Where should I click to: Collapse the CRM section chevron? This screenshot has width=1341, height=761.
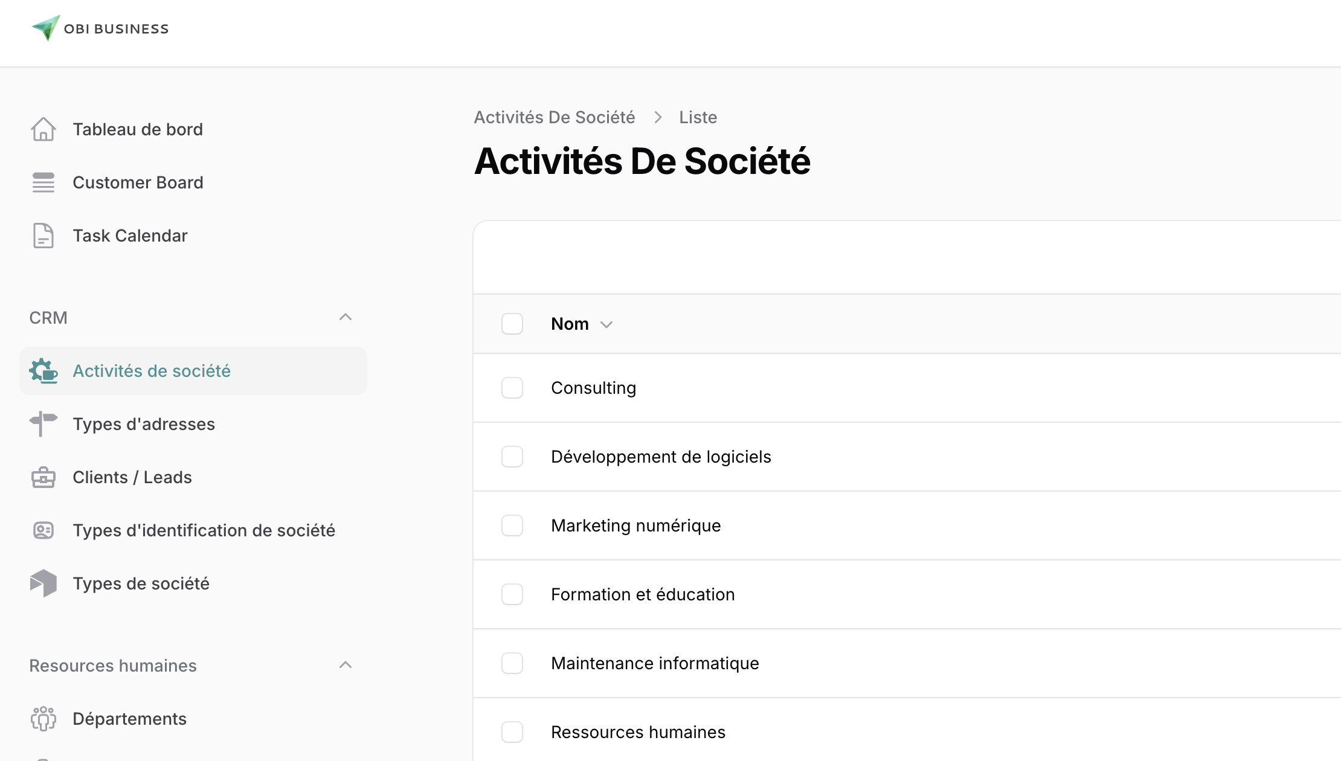pos(346,317)
